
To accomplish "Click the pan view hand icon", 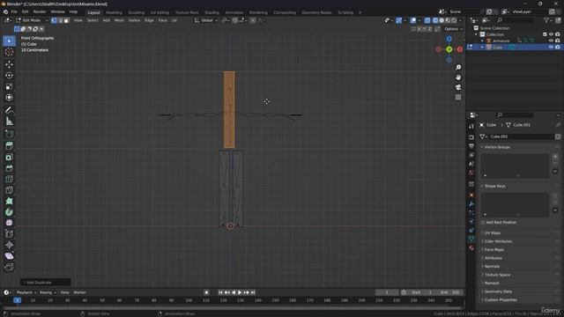I will click(x=458, y=77).
